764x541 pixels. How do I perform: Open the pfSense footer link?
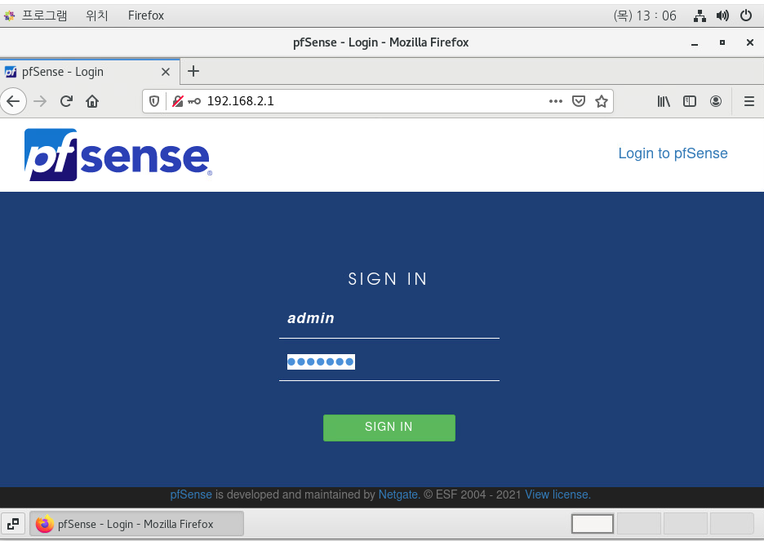[x=190, y=494]
